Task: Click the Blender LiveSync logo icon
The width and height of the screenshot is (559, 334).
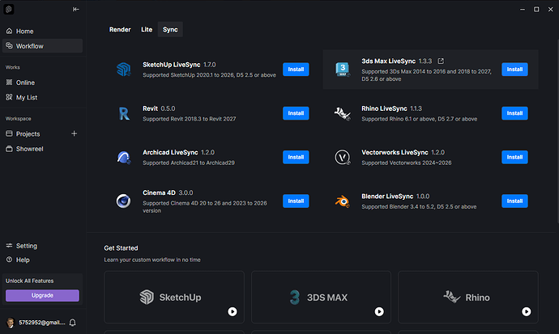Action: [x=342, y=201]
